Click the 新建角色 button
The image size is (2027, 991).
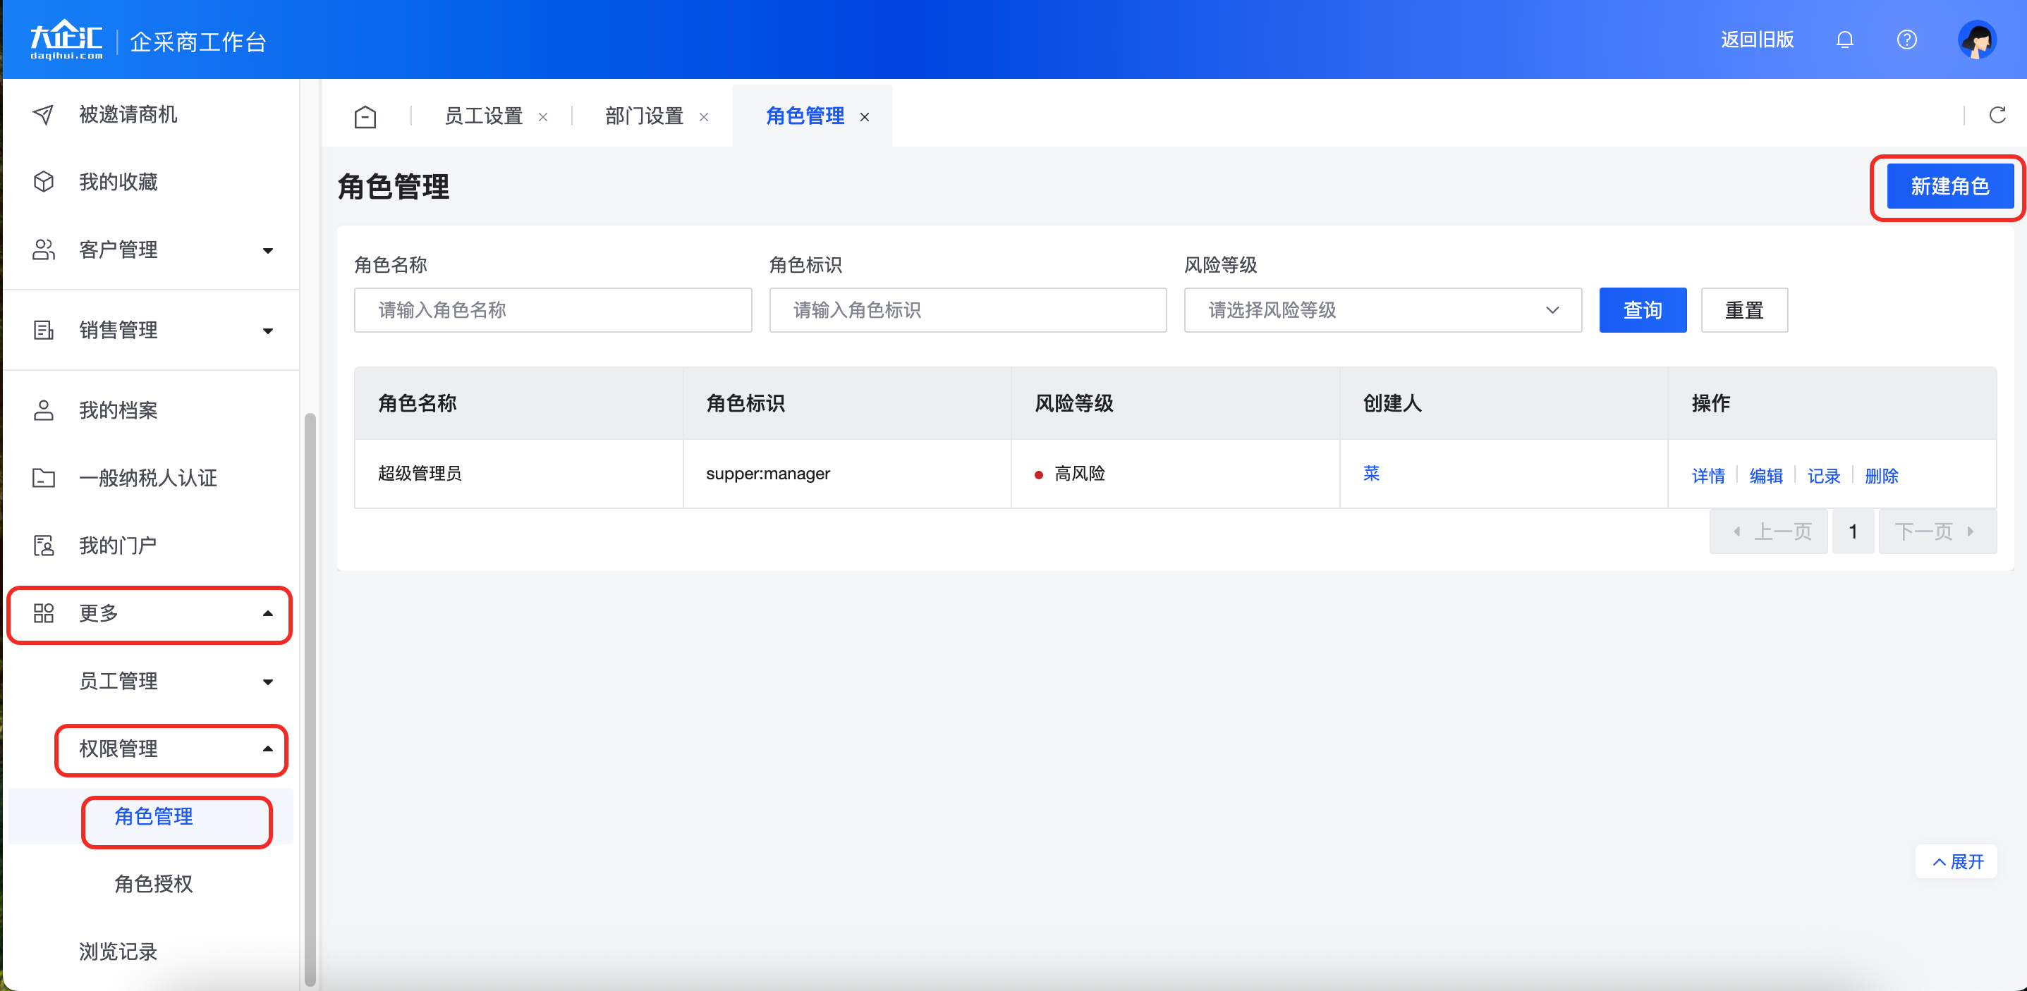[1949, 186]
